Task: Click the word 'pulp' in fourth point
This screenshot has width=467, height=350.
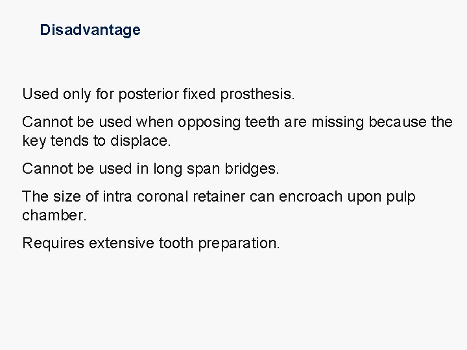Action: [x=401, y=196]
